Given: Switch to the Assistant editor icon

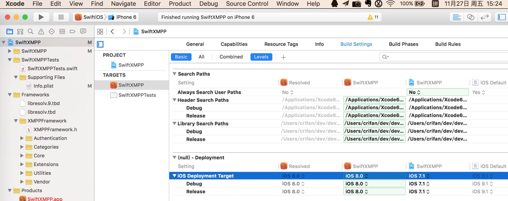Looking at the screenshot, I should (470, 17).
